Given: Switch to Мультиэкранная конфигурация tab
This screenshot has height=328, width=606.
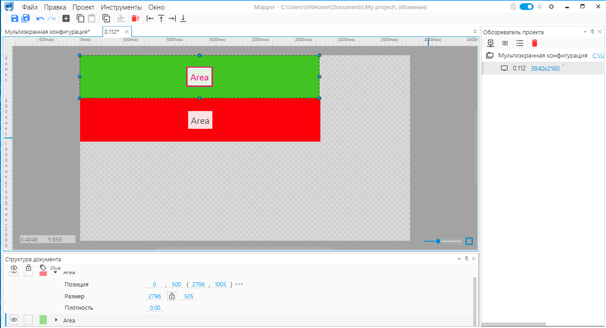Looking at the screenshot, I should (47, 32).
